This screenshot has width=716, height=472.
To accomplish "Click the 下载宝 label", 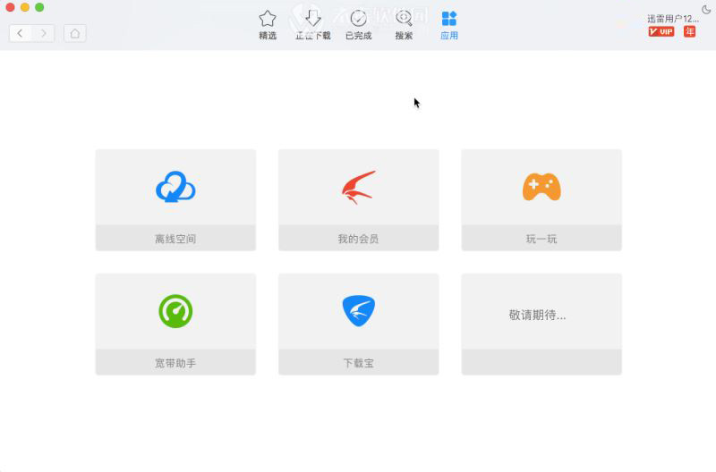I will click(x=359, y=363).
